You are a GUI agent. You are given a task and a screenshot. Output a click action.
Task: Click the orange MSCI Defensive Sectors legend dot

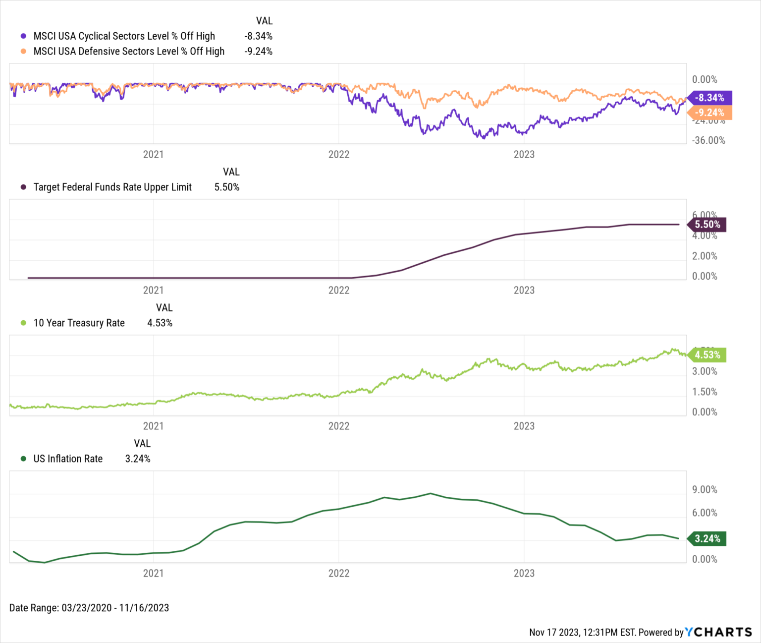(23, 52)
